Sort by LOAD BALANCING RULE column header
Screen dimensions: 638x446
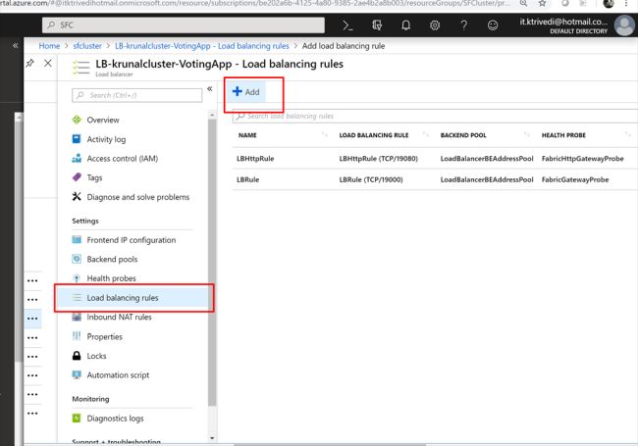click(x=374, y=135)
